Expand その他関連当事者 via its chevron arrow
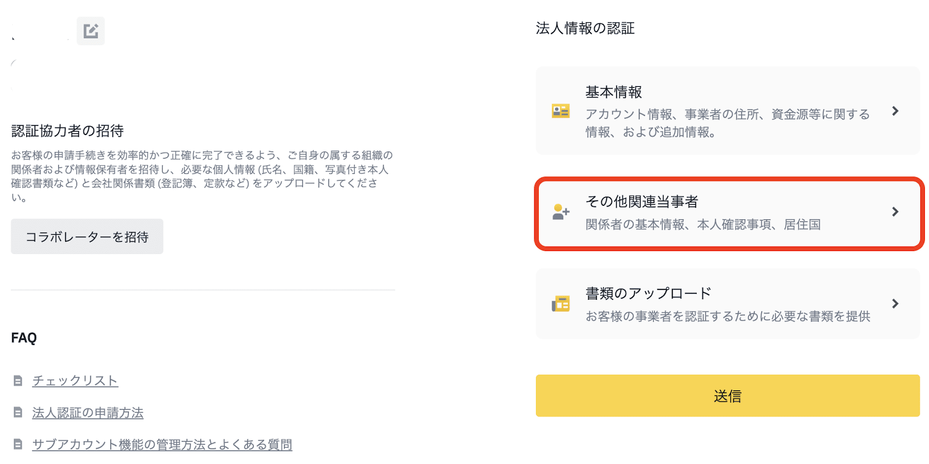This screenshot has width=929, height=464. [895, 212]
